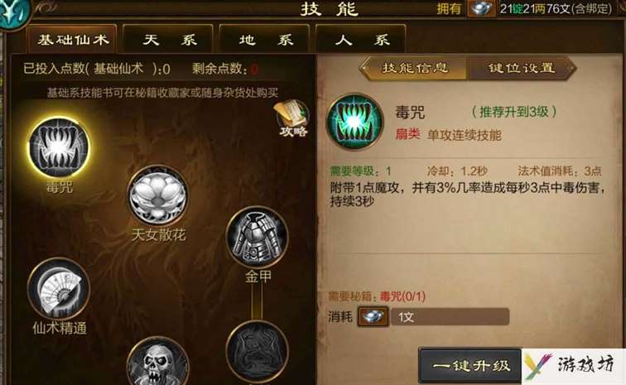626x385 pixels.
Task: Click the silver ingot currency icon at top
Action: click(x=481, y=8)
